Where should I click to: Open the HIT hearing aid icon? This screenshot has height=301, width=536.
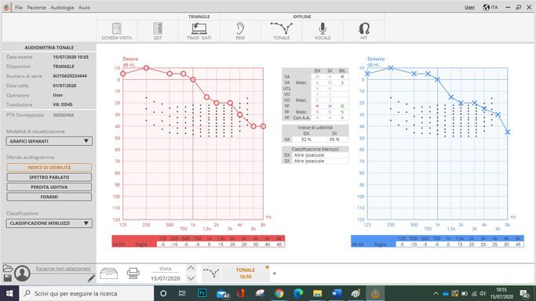point(363,31)
